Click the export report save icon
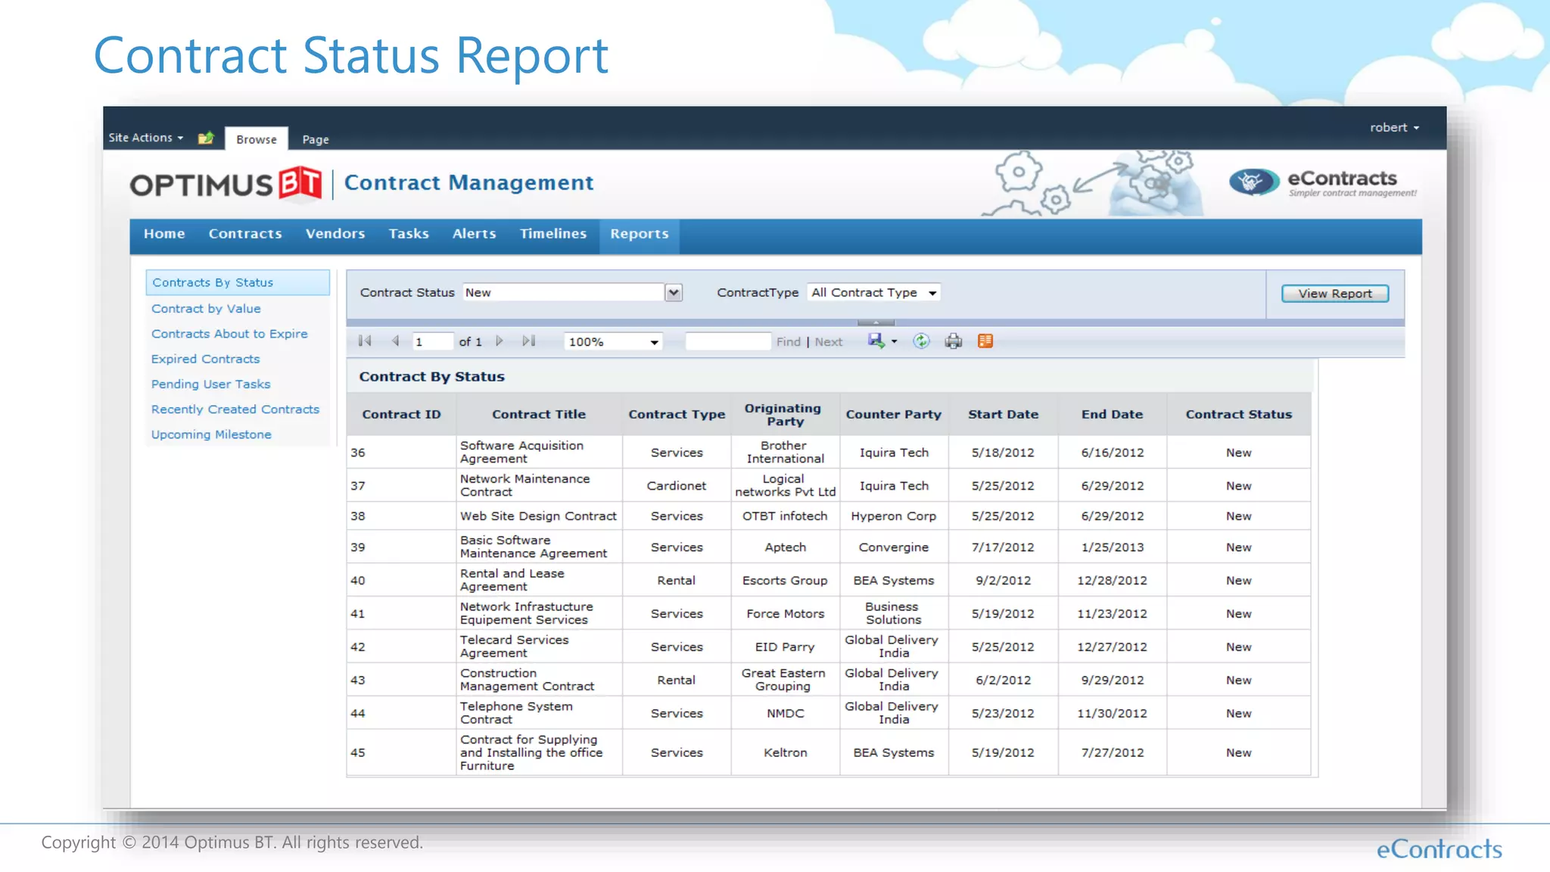1550x872 pixels. 876,341
